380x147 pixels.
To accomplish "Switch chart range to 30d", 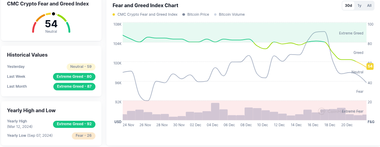I will [x=349, y=5].
